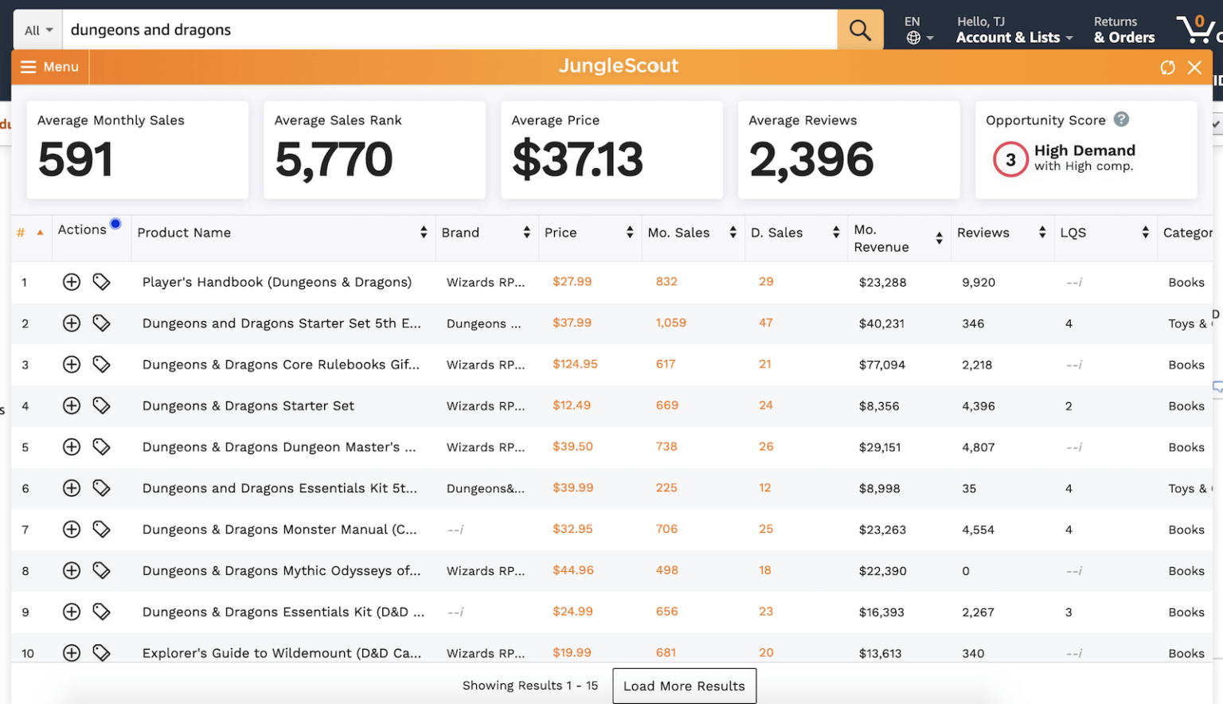
Task: Open Dungeons & Dragons Starter Set product
Action: 248,406
